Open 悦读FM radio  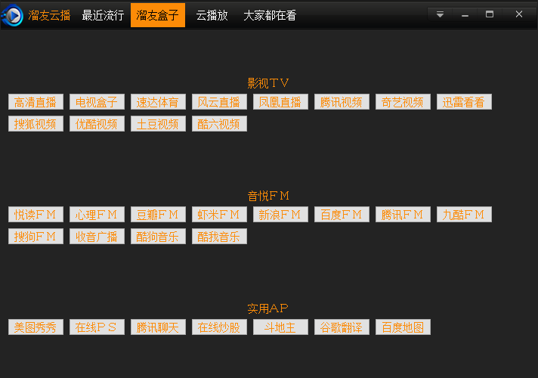click(x=36, y=215)
